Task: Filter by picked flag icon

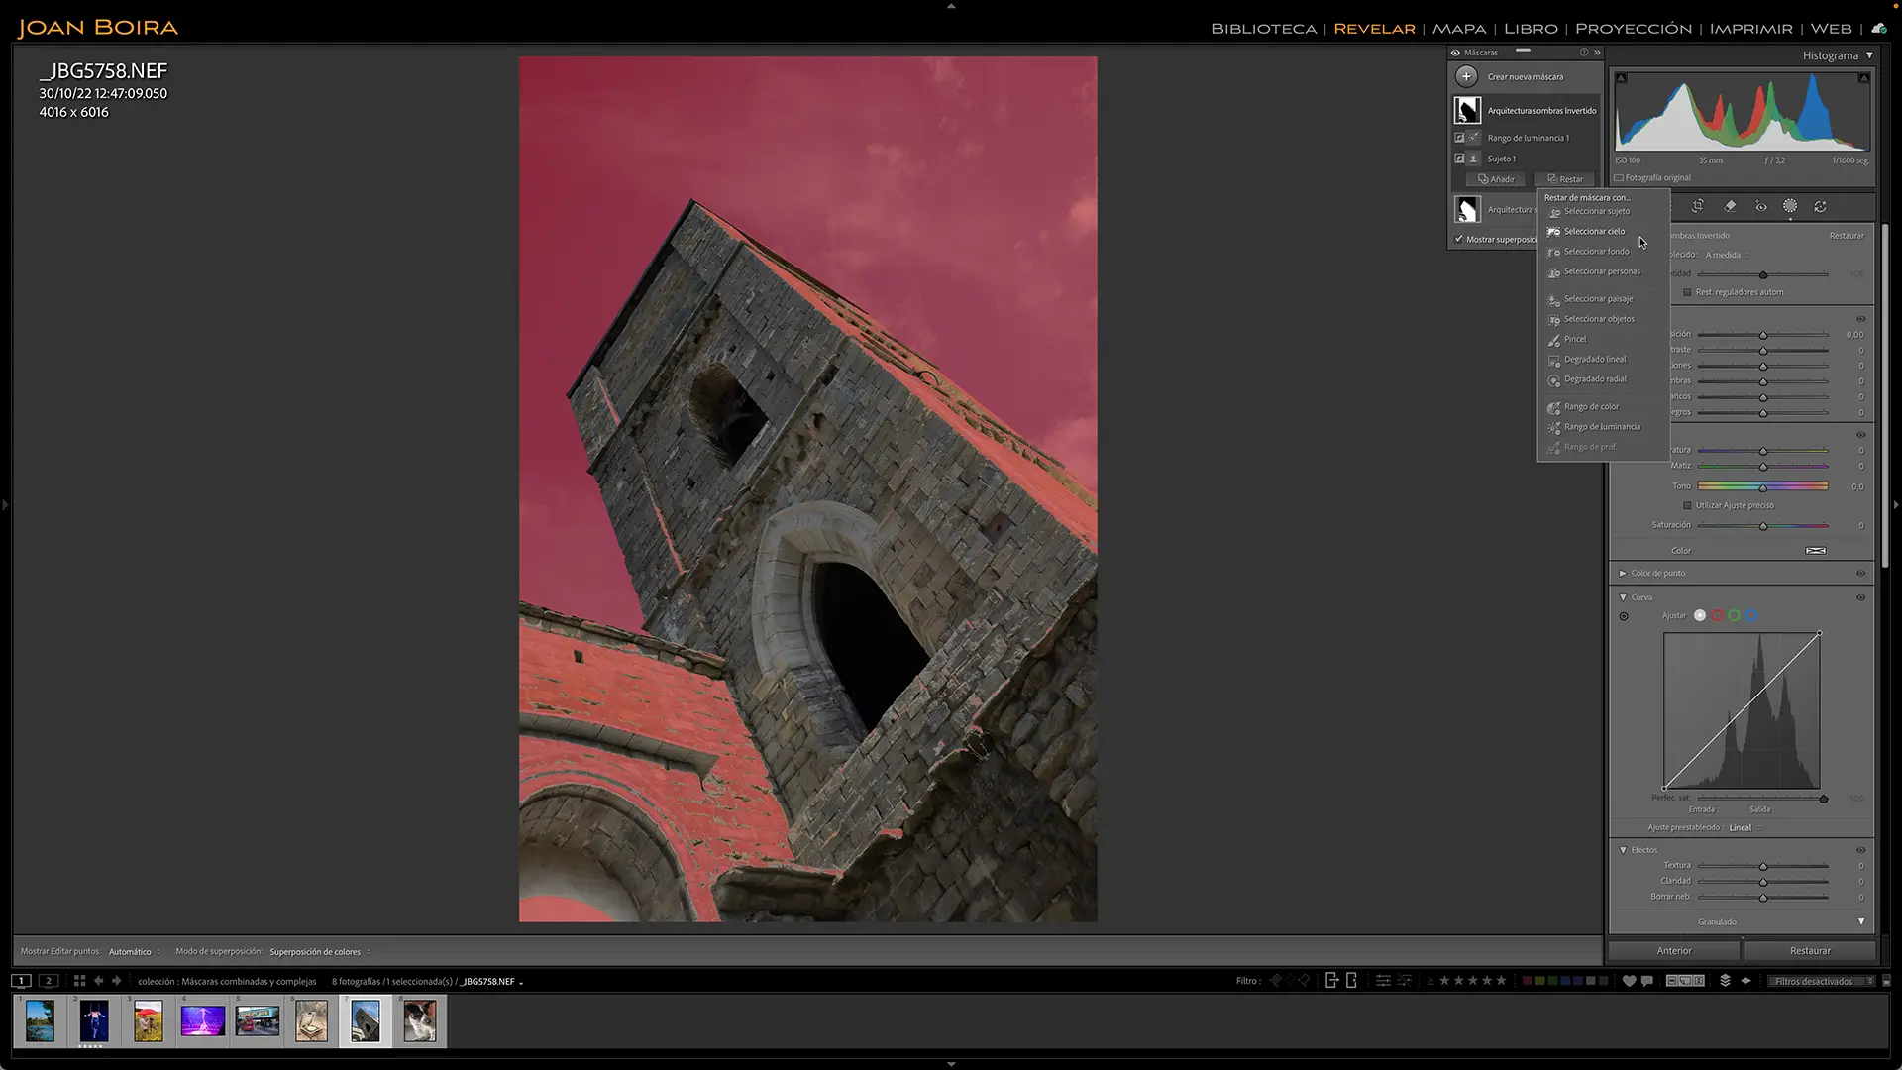Action: [x=1276, y=981]
